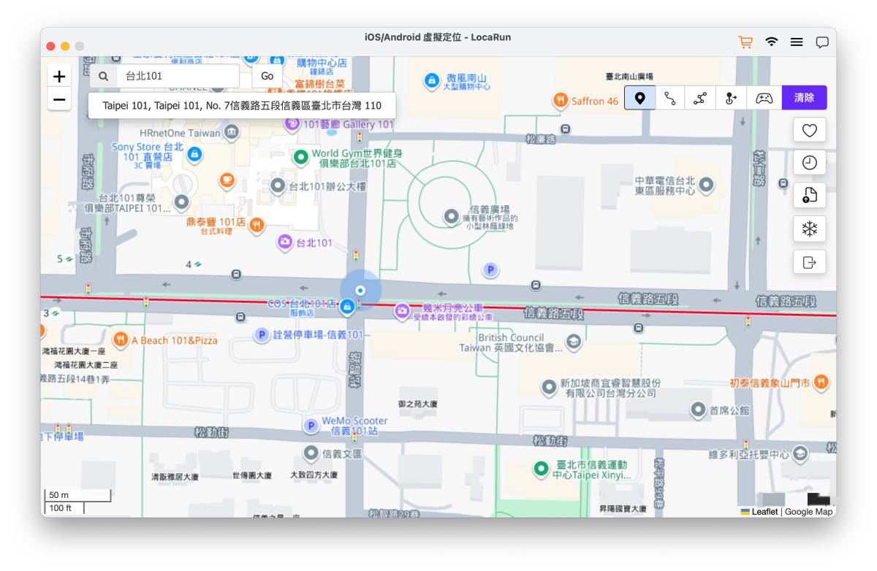Click the British Council school marker
The image size is (877, 571).
574,342
